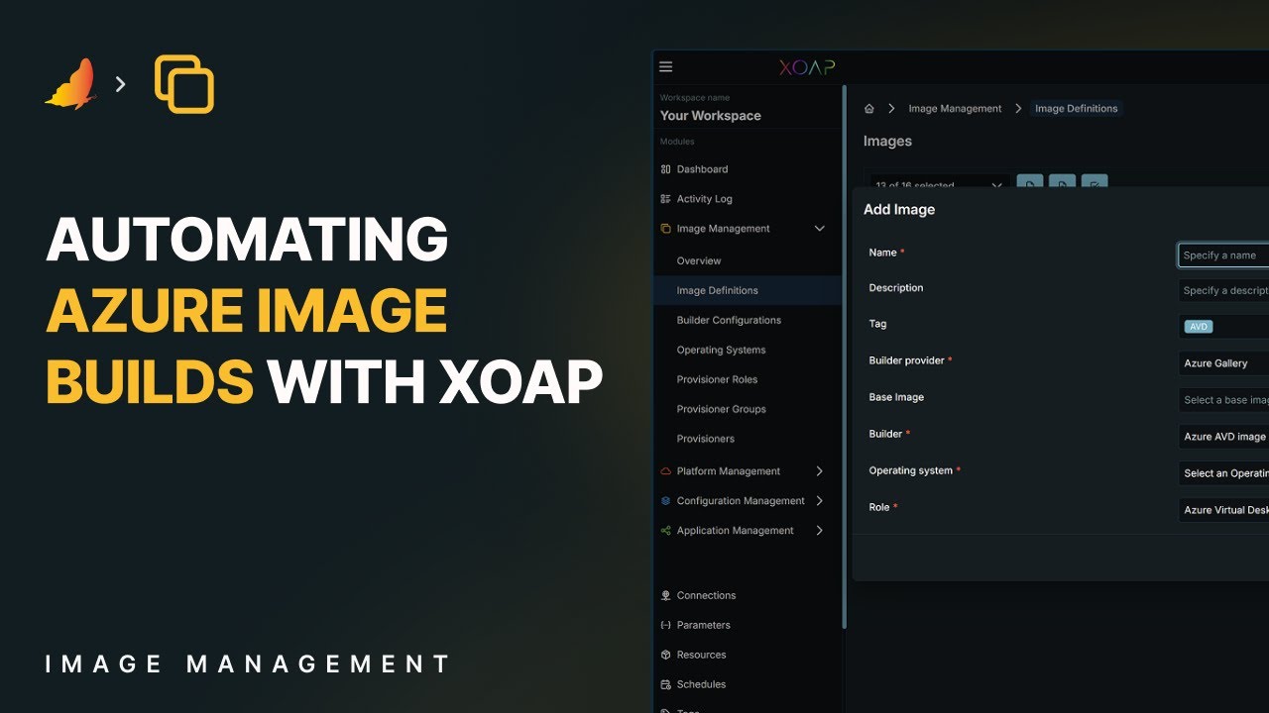The height and width of the screenshot is (713, 1269).
Task: Click the yellow stacked-squares image icon
Action: [184, 84]
